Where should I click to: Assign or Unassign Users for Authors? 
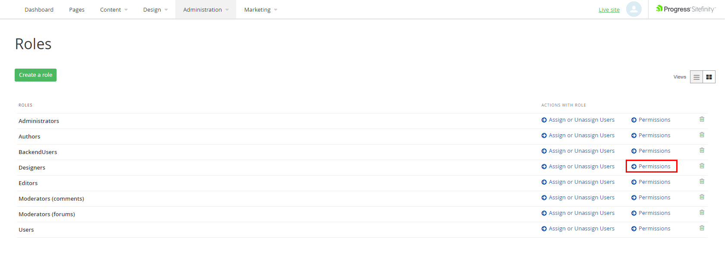click(x=578, y=135)
